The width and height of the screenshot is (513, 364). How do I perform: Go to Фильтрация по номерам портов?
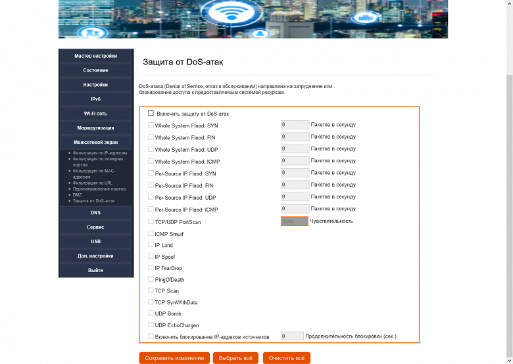98,162
